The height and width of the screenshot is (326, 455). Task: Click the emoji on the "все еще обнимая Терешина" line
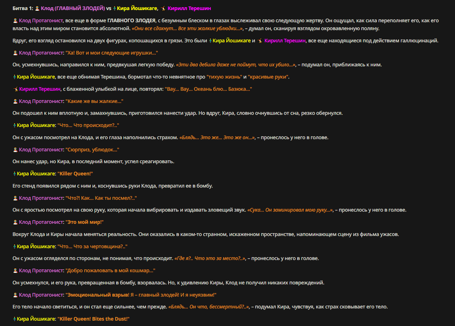click(15, 77)
